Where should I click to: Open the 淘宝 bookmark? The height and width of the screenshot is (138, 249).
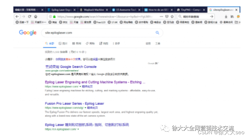tap(53, 22)
